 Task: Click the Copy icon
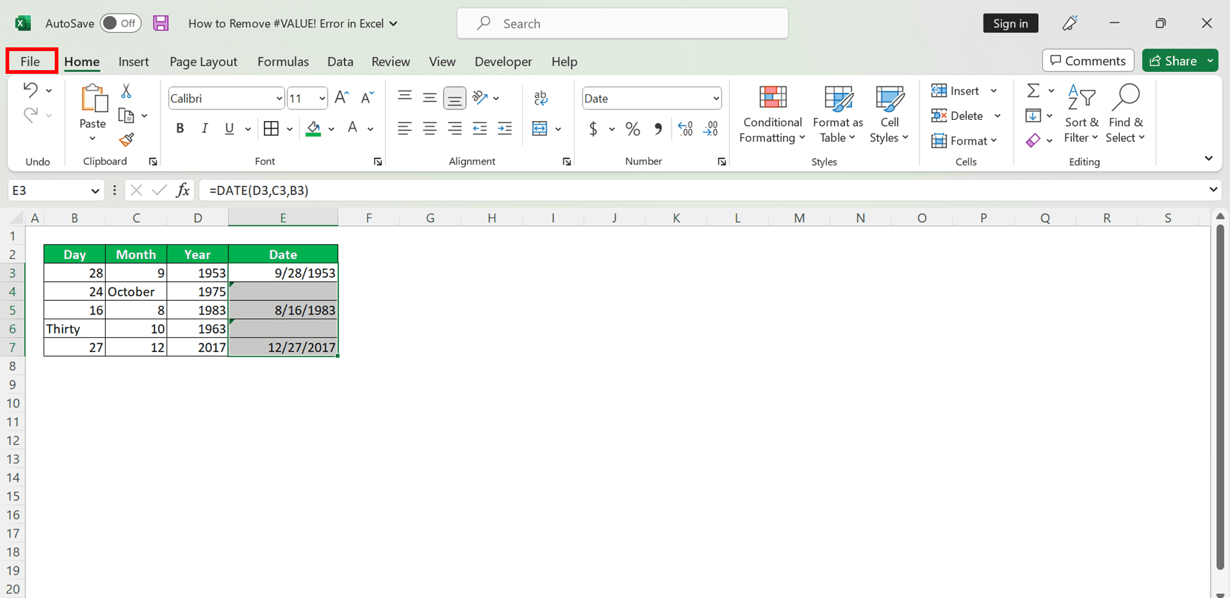point(126,116)
